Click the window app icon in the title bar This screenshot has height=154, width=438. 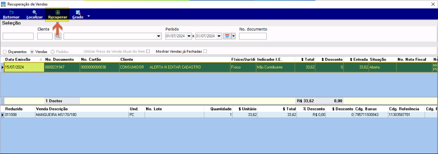pyautogui.click(x=4, y=4)
